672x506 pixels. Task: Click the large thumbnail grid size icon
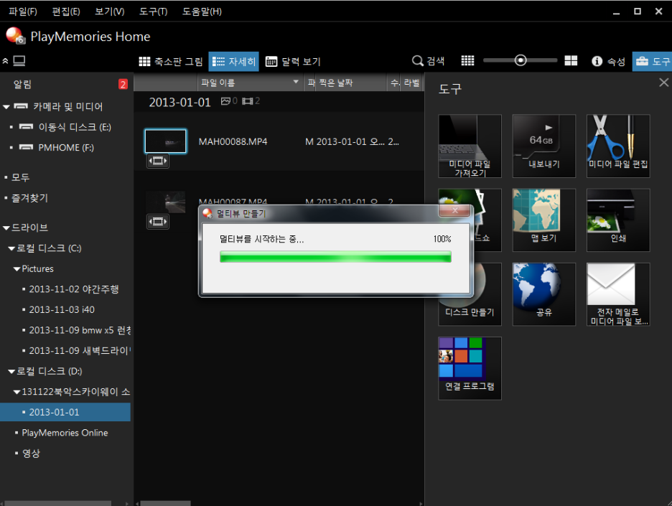(x=571, y=61)
